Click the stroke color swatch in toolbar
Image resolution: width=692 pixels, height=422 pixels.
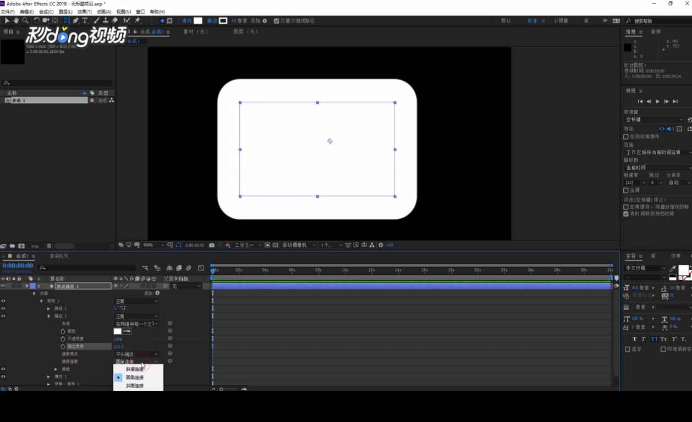pyautogui.click(x=223, y=21)
